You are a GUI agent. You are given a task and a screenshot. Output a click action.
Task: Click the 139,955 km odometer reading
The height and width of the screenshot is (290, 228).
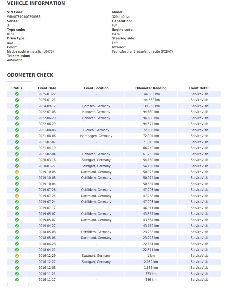pos(151,106)
